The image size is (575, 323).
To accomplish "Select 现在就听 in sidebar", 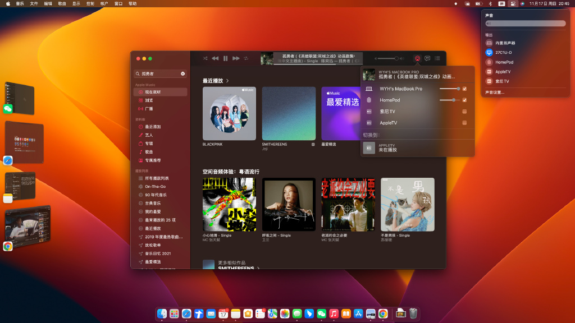I will pos(160,92).
